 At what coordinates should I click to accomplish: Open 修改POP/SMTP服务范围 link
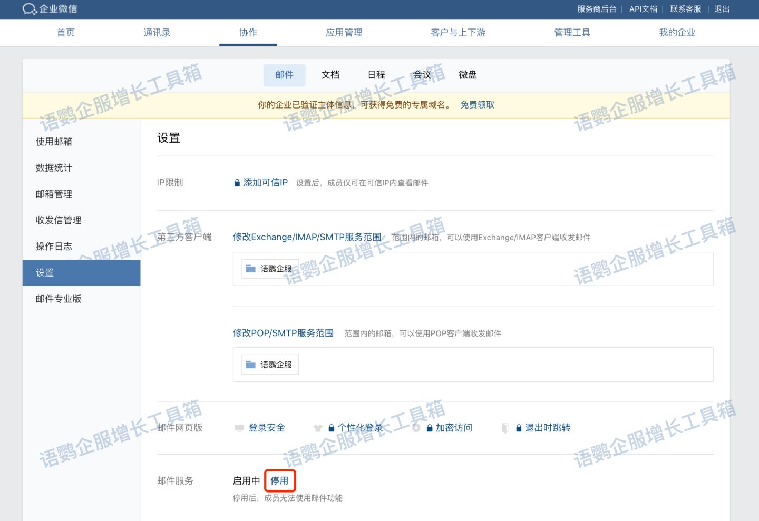[x=283, y=333]
